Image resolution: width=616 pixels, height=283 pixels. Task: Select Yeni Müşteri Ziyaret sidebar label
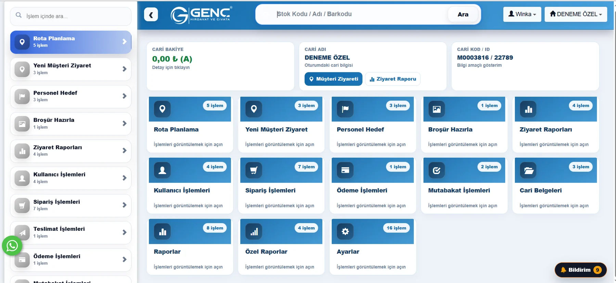[62, 66]
